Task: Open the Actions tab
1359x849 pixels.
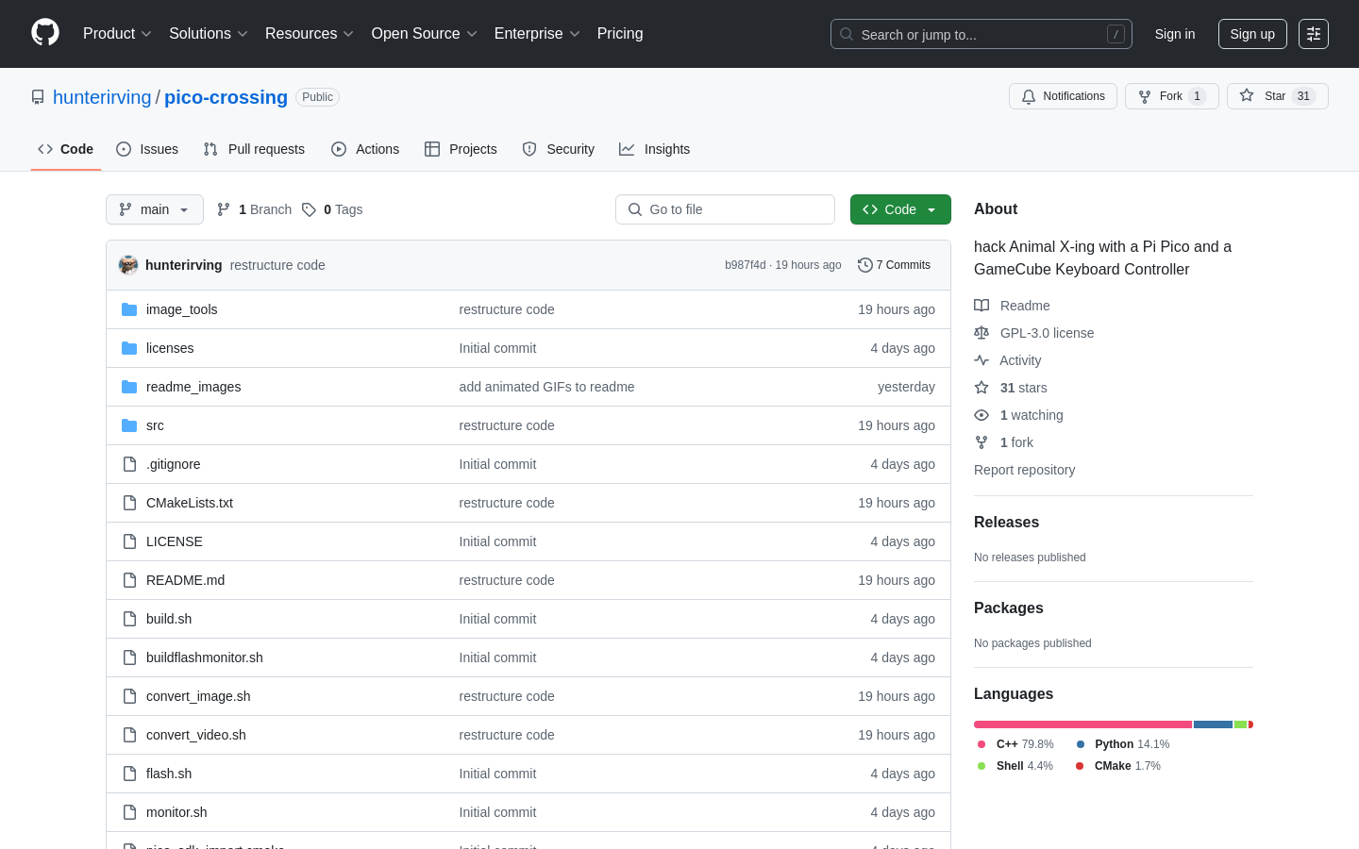Action: click(365, 149)
